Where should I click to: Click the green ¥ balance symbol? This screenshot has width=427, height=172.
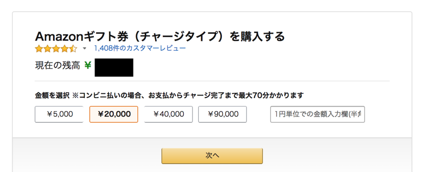(x=88, y=65)
